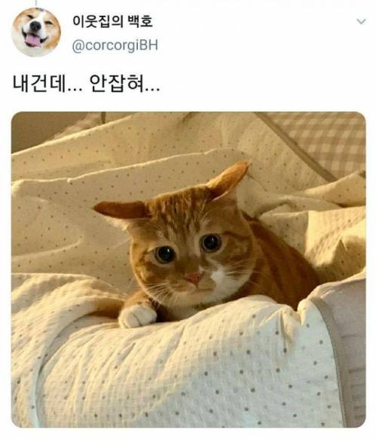Click the word 안잡혀 in the tweet
The width and height of the screenshot is (377, 440).
117,84
